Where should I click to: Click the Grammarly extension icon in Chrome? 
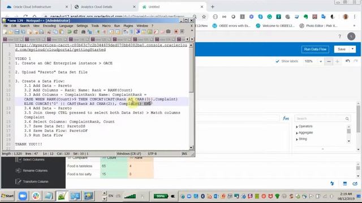(269, 16)
